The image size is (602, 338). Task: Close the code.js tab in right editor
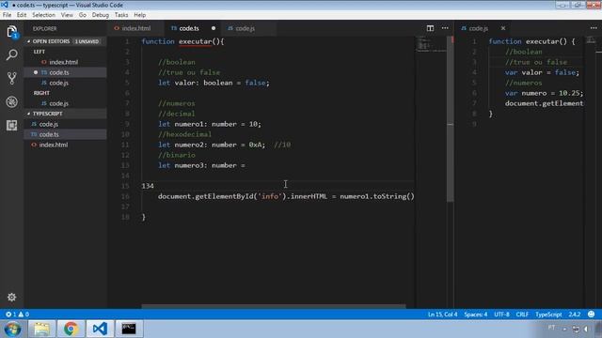pos(503,28)
